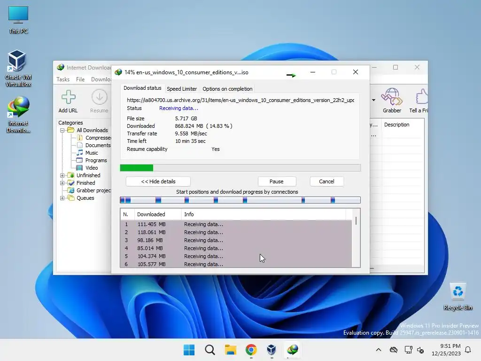The height and width of the screenshot is (361, 481).
Task: Expand Unfinished tree node
Action: point(62,175)
